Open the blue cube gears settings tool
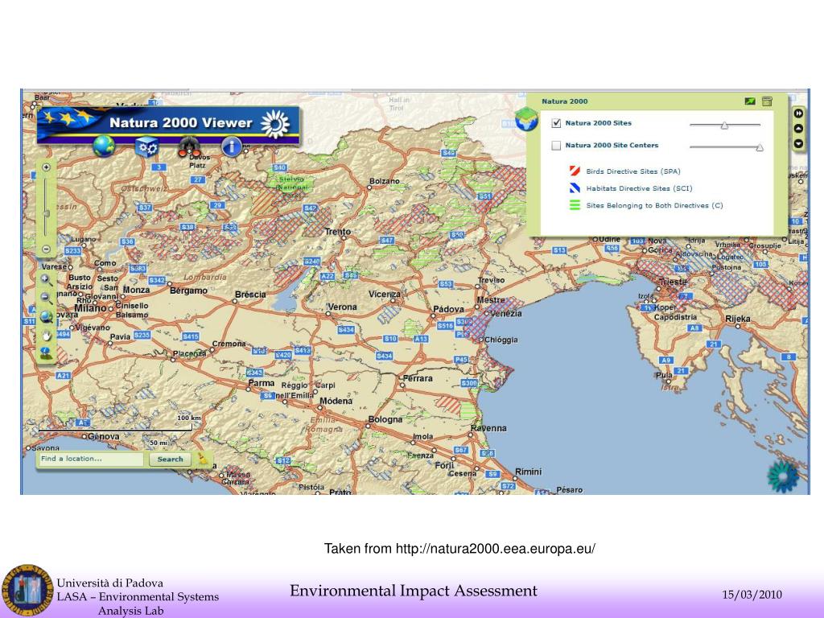This screenshot has width=824, height=618. point(146,146)
